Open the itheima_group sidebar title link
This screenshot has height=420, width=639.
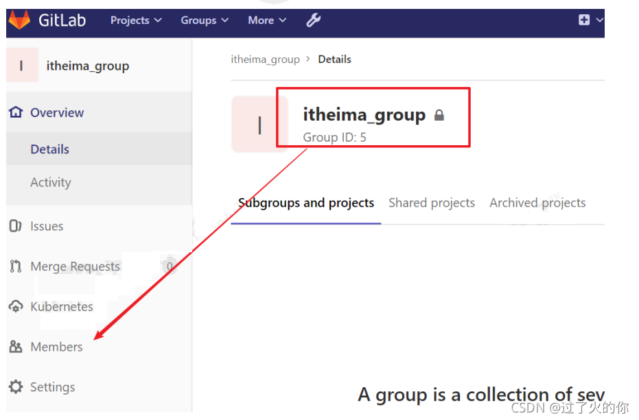point(88,66)
